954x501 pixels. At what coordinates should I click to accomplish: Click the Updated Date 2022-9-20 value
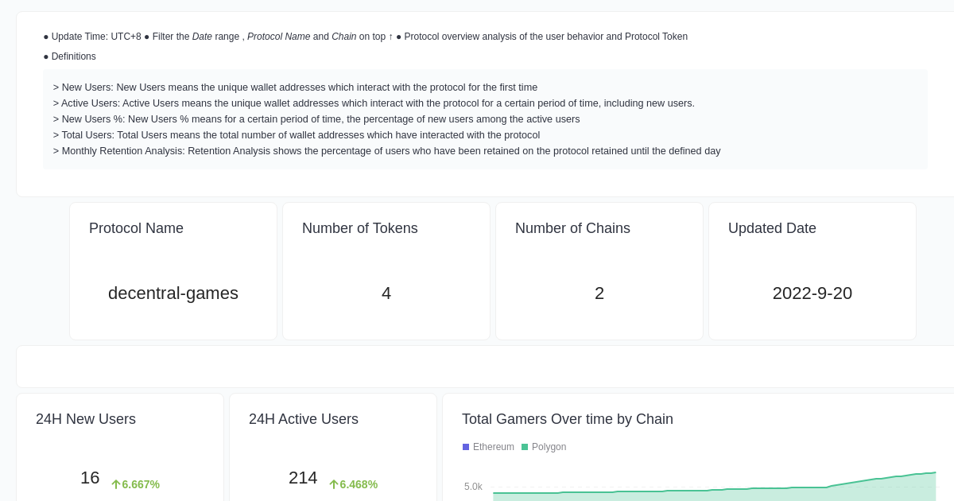[812, 293]
